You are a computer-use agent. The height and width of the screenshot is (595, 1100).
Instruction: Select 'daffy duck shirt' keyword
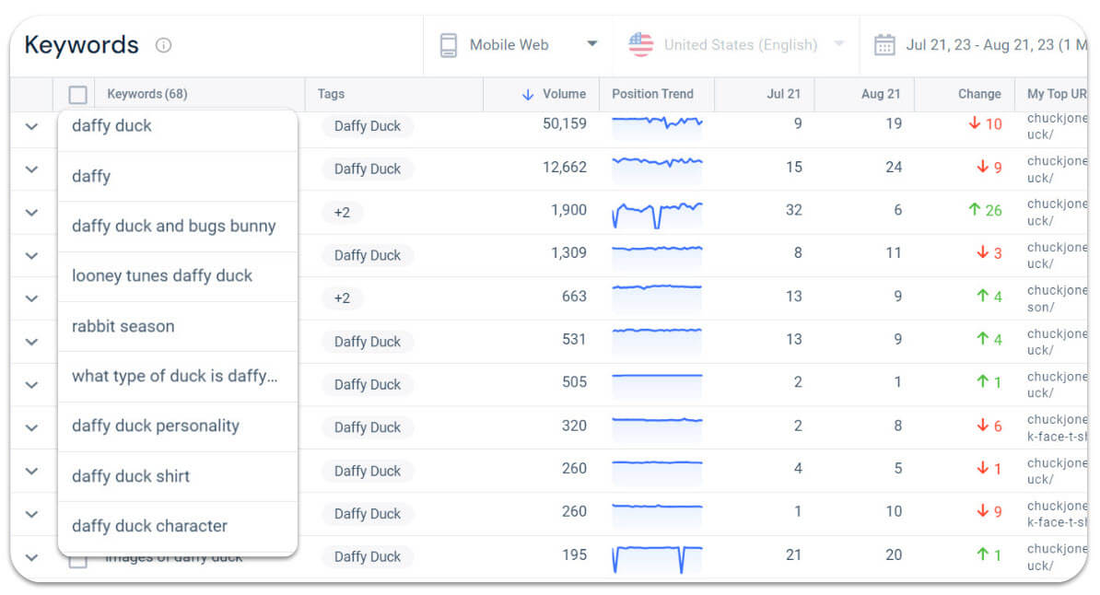[178, 476]
